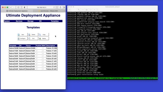Toggle Publish checkbox for fedora24x64

(x=37, y=69)
